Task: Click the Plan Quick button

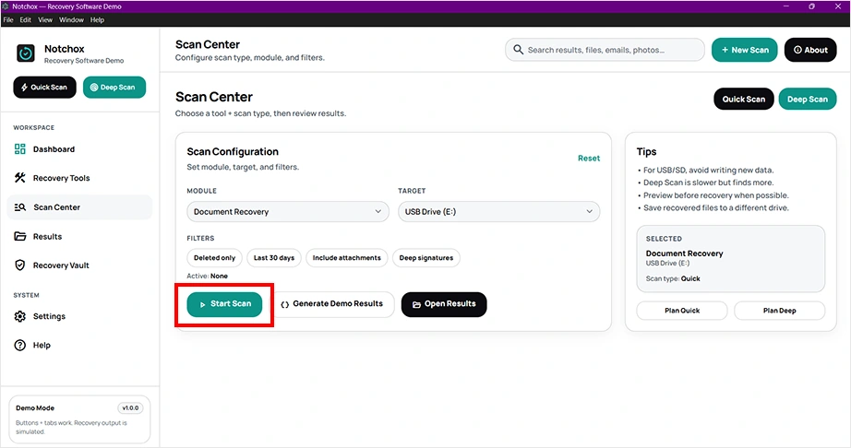Action: point(682,311)
